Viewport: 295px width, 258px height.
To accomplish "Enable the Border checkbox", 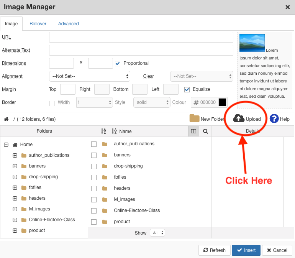I will pyautogui.click(x=52, y=103).
